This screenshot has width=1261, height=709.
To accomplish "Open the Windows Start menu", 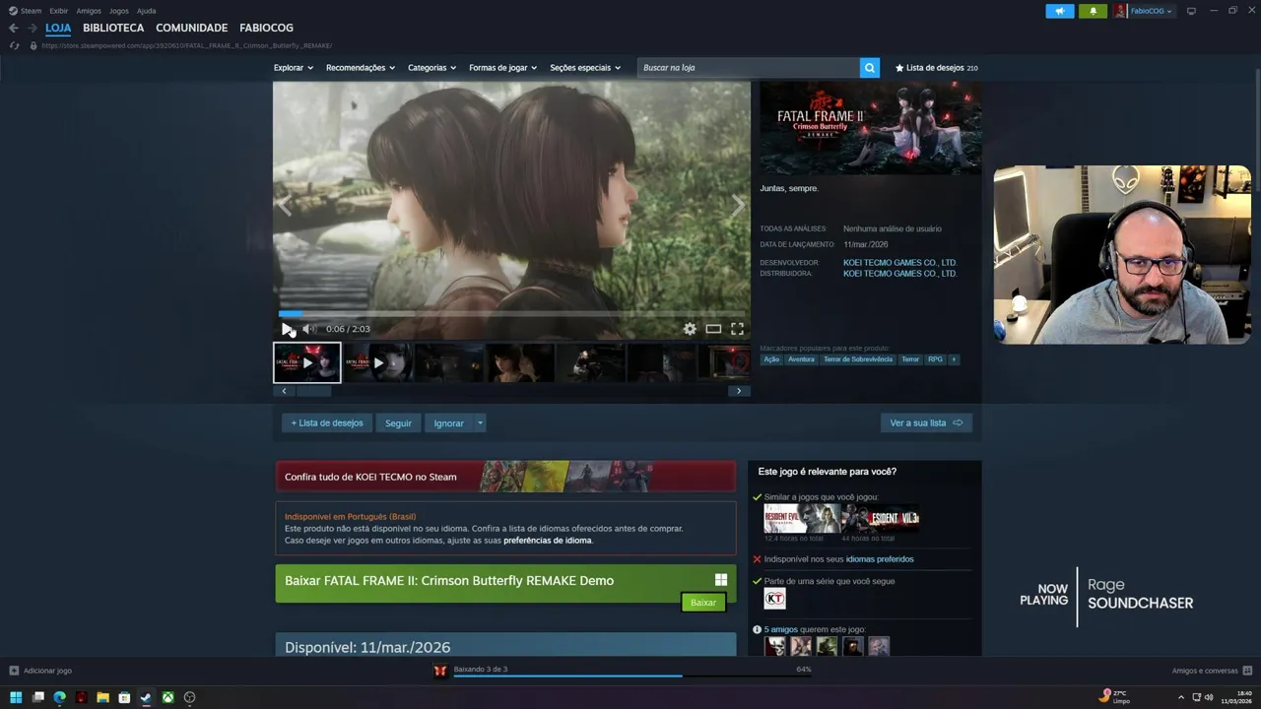I will click(16, 697).
